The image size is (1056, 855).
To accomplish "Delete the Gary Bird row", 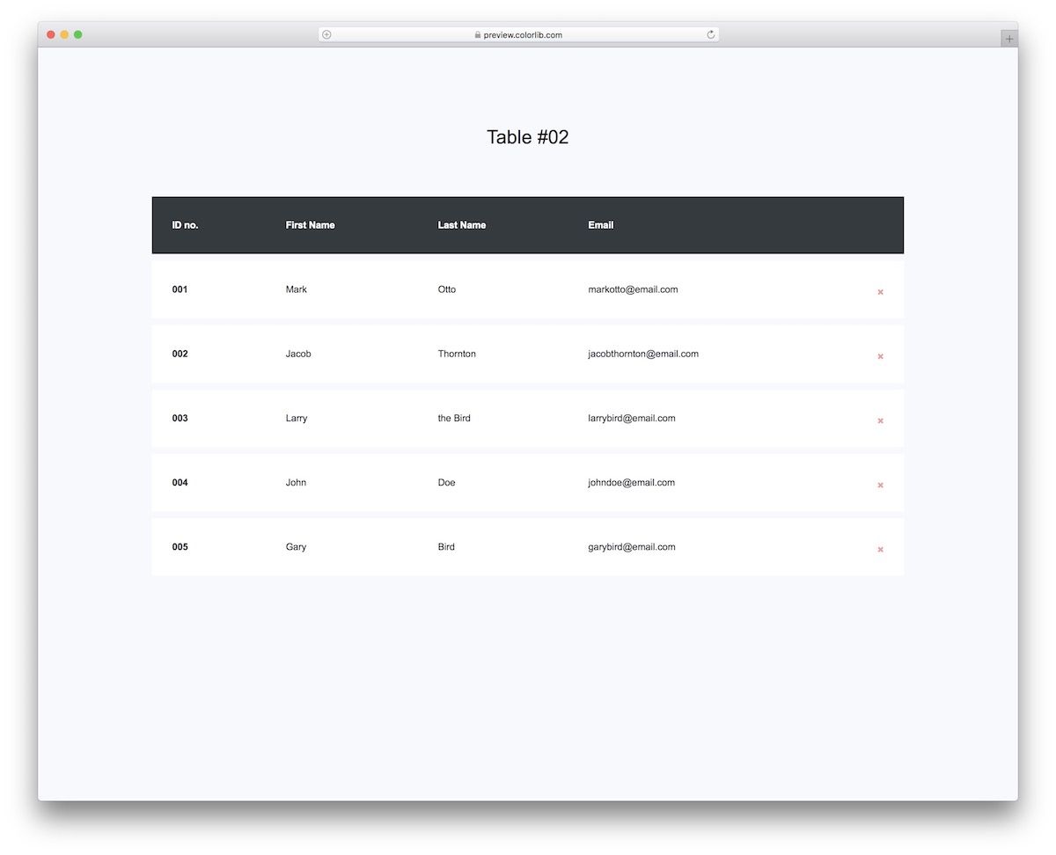I will click(x=880, y=550).
